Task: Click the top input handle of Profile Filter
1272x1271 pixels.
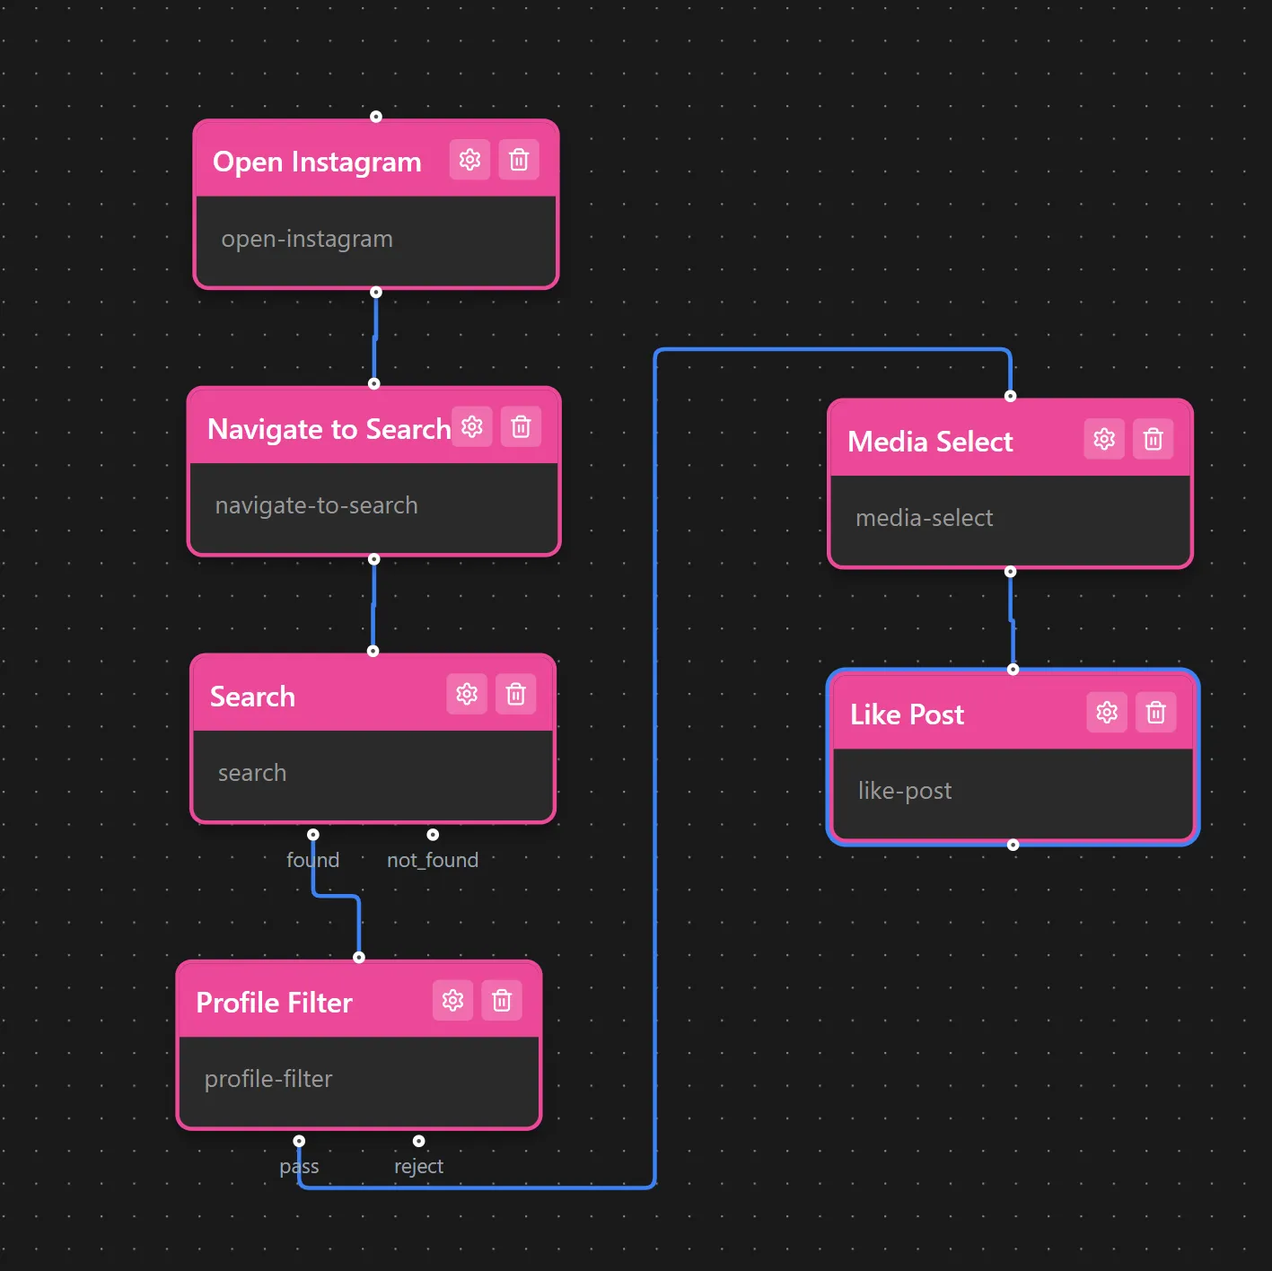Action: pyautogui.click(x=359, y=958)
